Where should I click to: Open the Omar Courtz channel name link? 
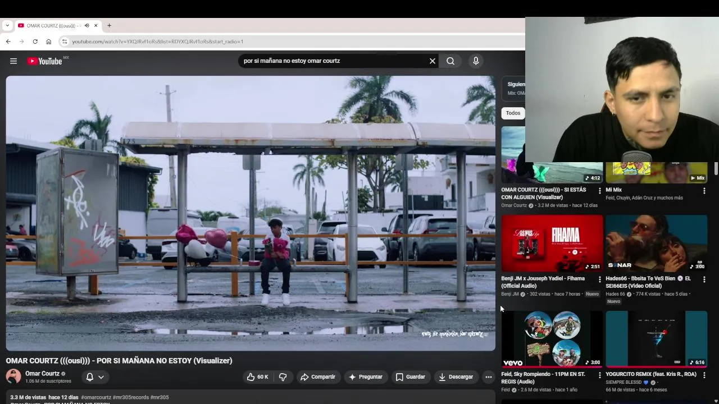coord(42,373)
